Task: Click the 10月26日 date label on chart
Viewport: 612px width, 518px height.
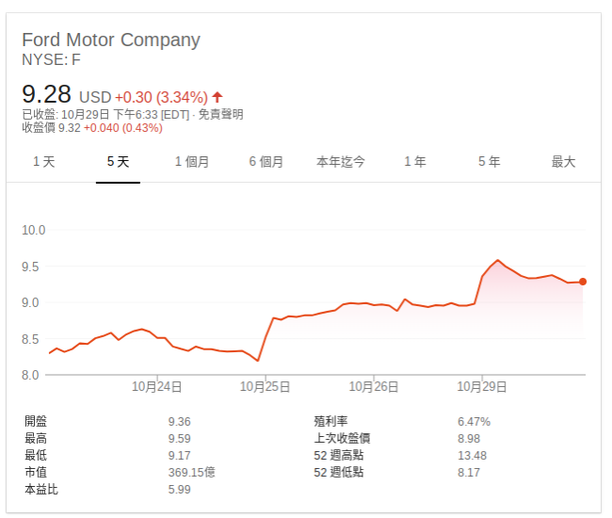Action: tap(375, 386)
